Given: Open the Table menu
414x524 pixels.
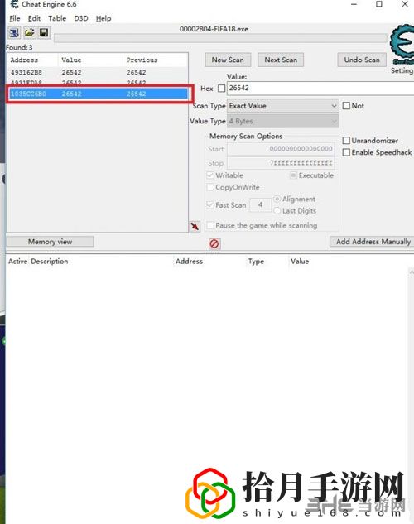Looking at the screenshot, I should (x=57, y=18).
